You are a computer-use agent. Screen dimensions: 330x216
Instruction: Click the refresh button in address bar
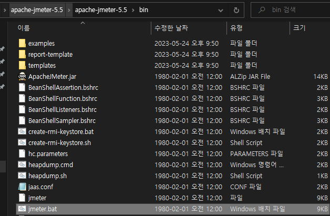236,10
